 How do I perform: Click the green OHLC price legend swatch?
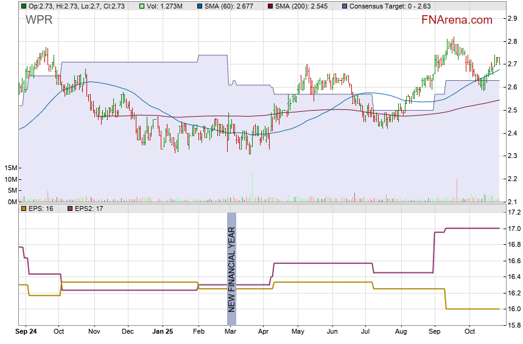click(x=23, y=5)
